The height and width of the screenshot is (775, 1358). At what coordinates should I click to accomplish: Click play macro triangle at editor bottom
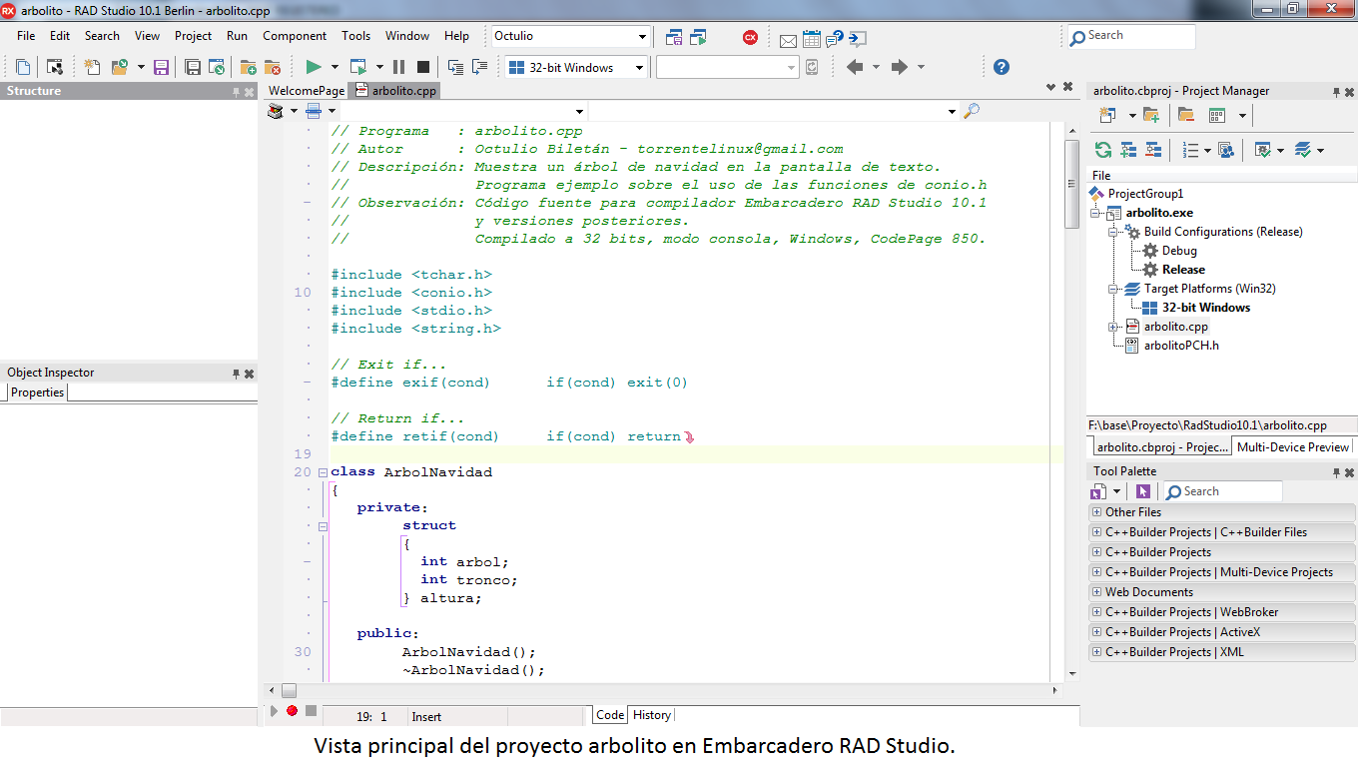(x=274, y=711)
